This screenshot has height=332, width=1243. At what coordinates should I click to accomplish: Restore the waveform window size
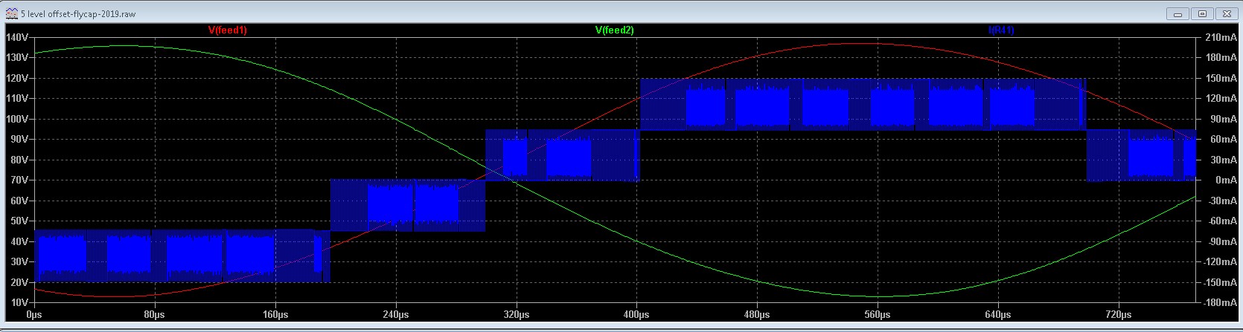pyautogui.click(x=1203, y=13)
